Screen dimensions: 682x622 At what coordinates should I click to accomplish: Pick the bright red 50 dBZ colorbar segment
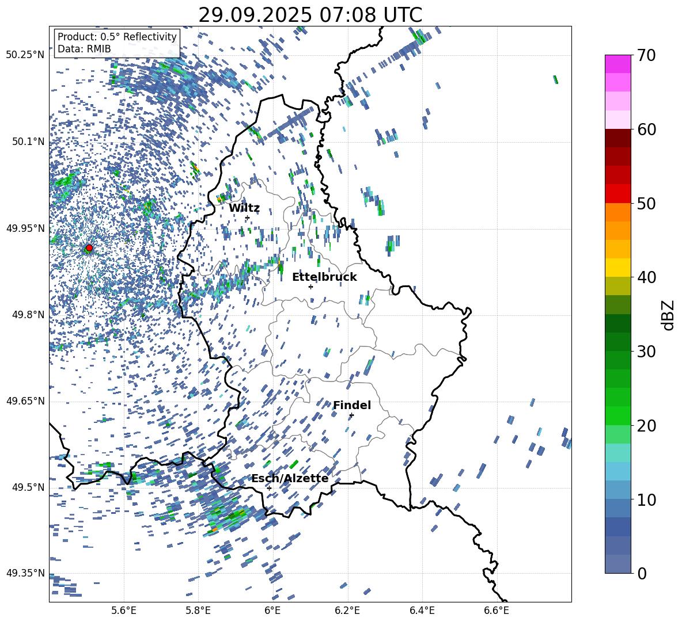click(618, 193)
